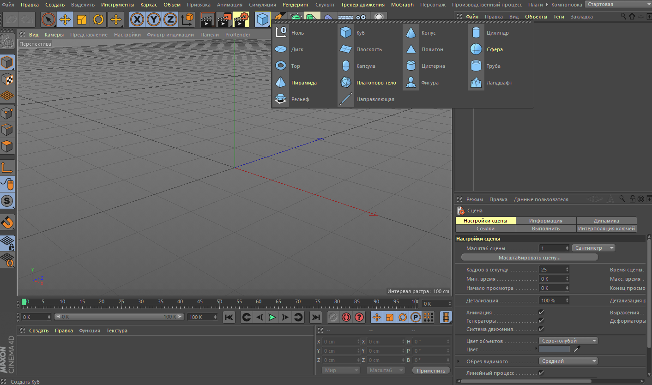Click the Масштабировать сцену button
This screenshot has height=385, width=652.
tap(530, 257)
